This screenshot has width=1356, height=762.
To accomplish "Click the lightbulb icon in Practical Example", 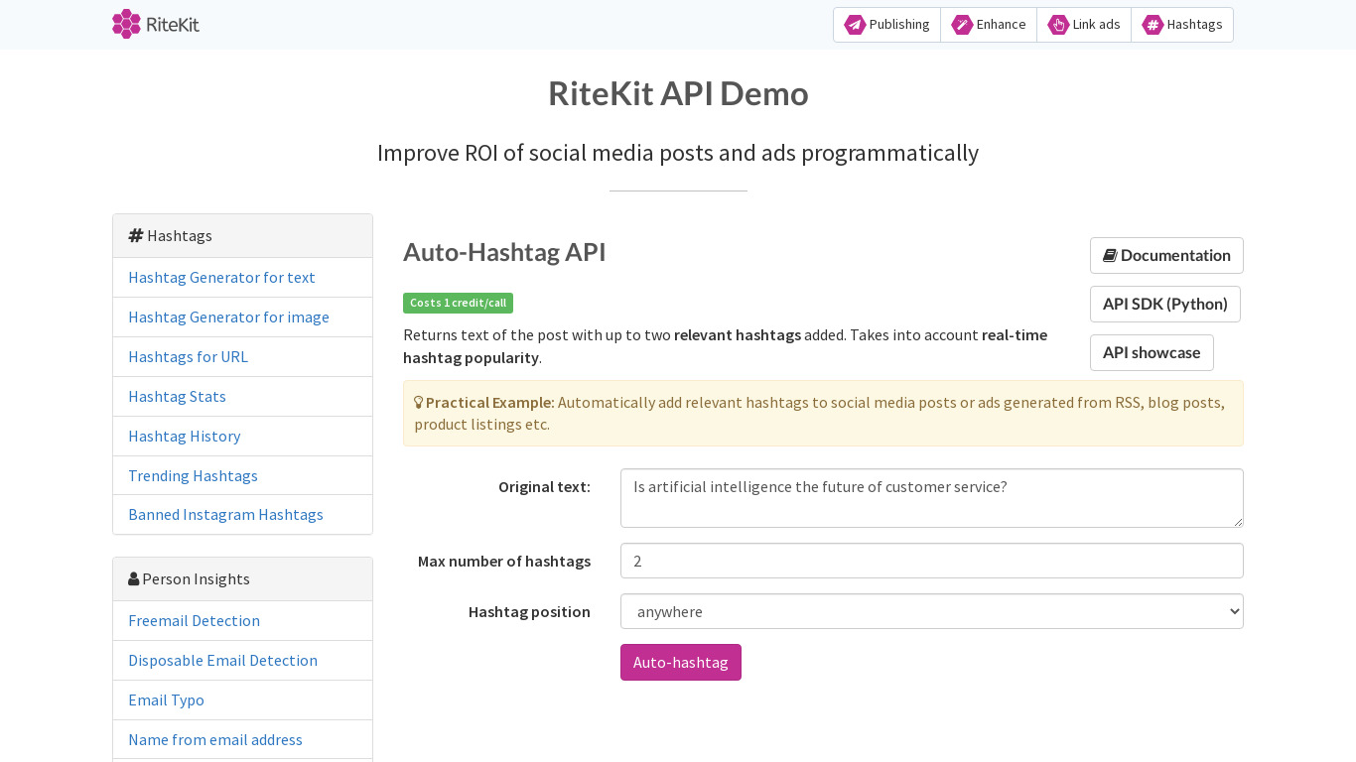I will [x=419, y=402].
